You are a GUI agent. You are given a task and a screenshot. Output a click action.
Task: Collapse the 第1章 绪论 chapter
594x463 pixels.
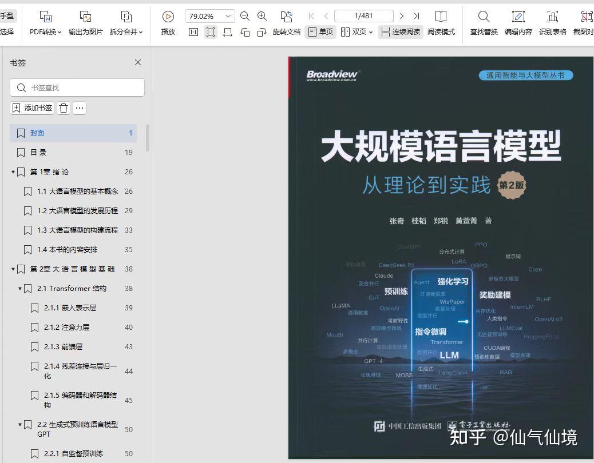point(13,172)
